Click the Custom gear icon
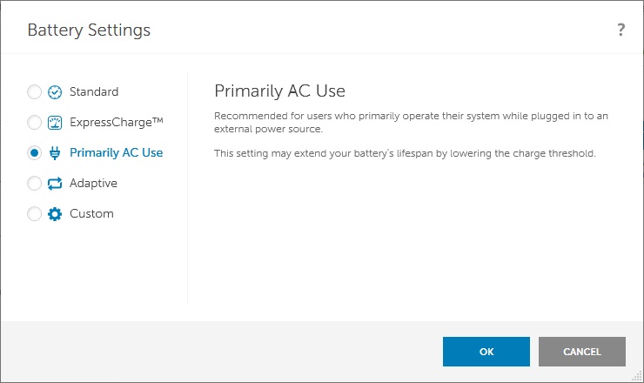644x383 pixels. point(55,213)
